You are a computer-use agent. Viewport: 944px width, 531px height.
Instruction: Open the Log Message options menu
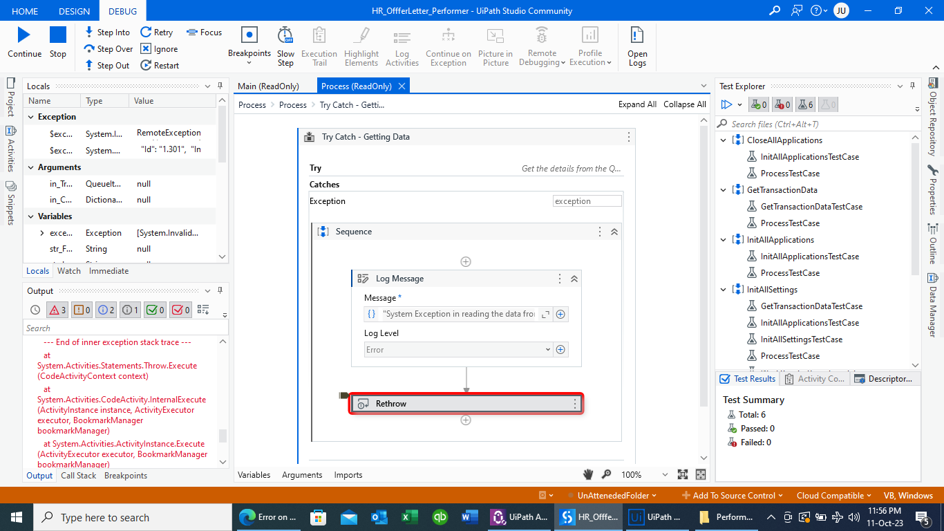click(560, 279)
